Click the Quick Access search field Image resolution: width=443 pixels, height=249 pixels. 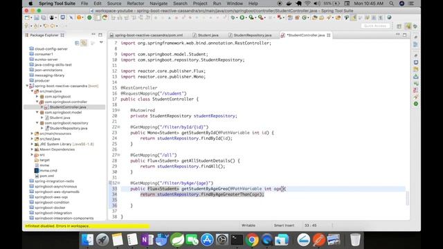coord(375,26)
